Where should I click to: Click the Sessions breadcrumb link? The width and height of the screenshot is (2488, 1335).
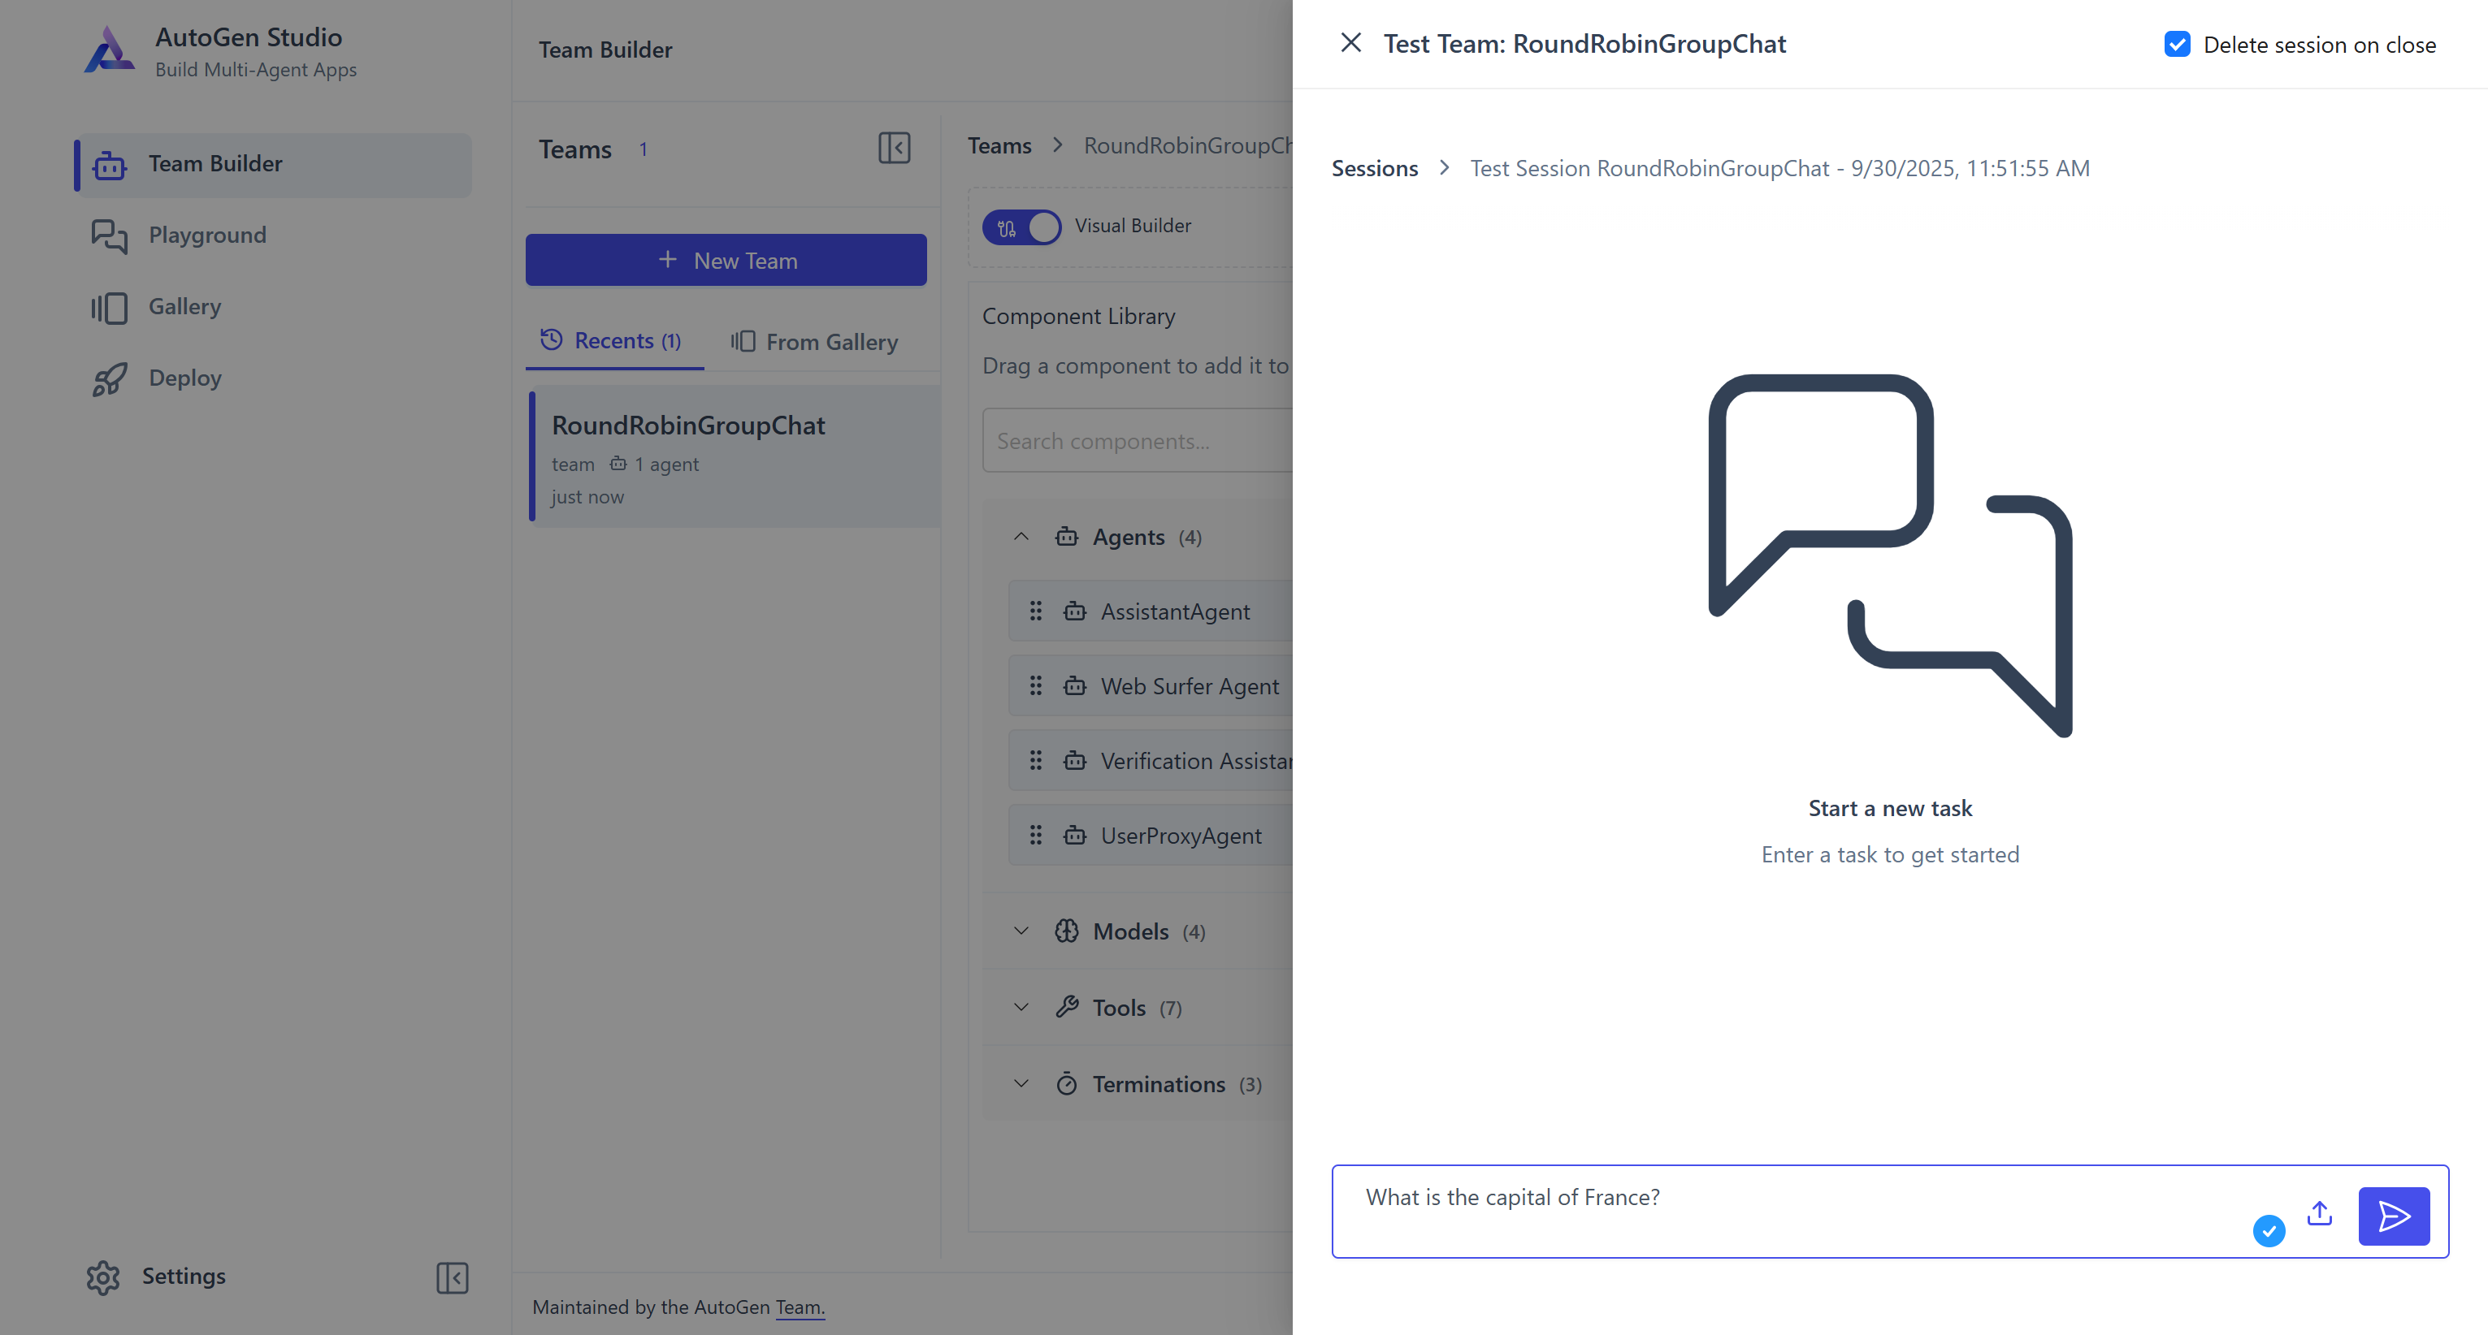[x=1374, y=169]
